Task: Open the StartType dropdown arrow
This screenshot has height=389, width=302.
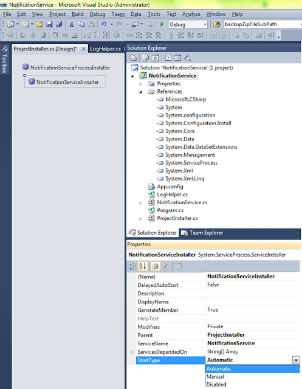Action: [x=296, y=360]
